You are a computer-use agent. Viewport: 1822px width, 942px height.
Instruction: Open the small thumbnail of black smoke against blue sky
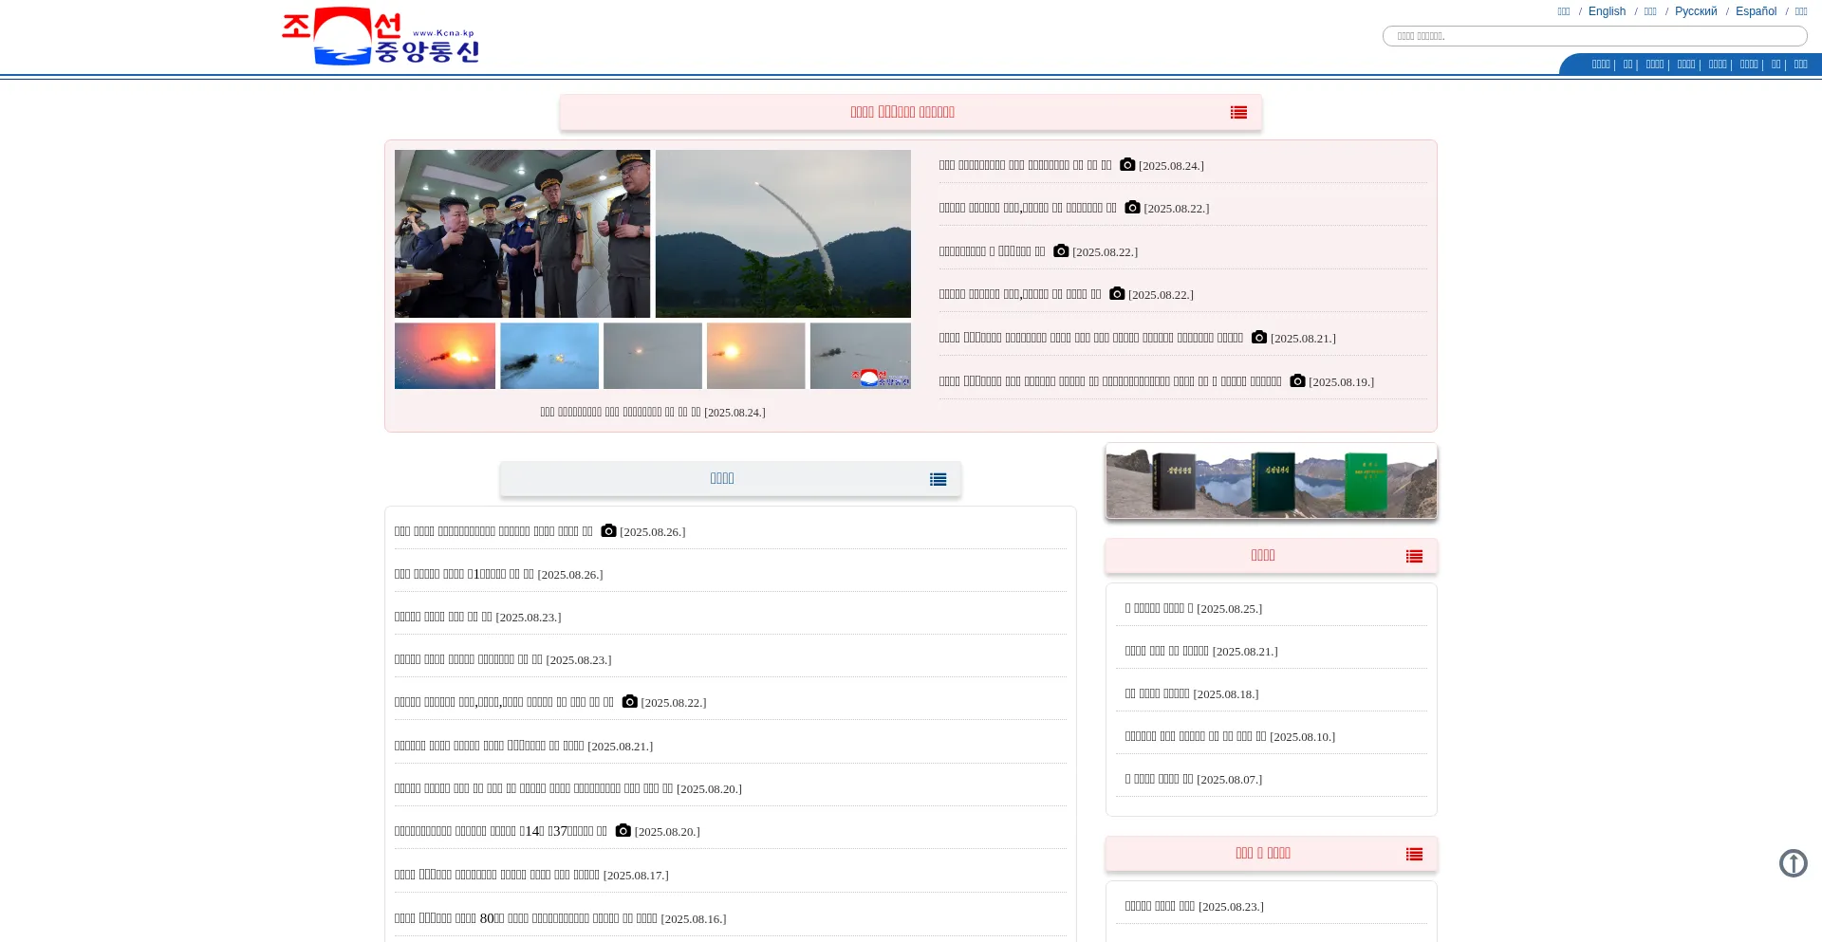click(549, 356)
